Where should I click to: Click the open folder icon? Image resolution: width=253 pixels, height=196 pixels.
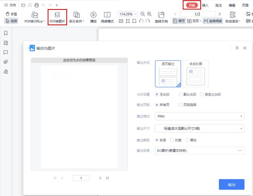point(23,5)
